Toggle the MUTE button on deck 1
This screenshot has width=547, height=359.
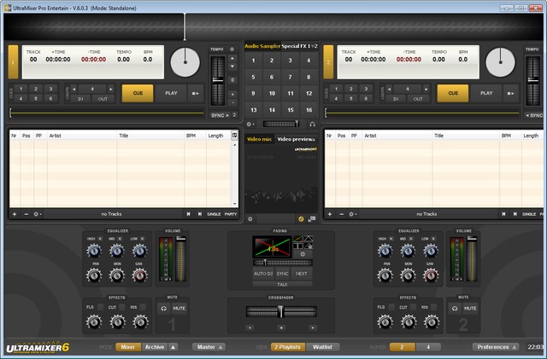click(x=179, y=308)
